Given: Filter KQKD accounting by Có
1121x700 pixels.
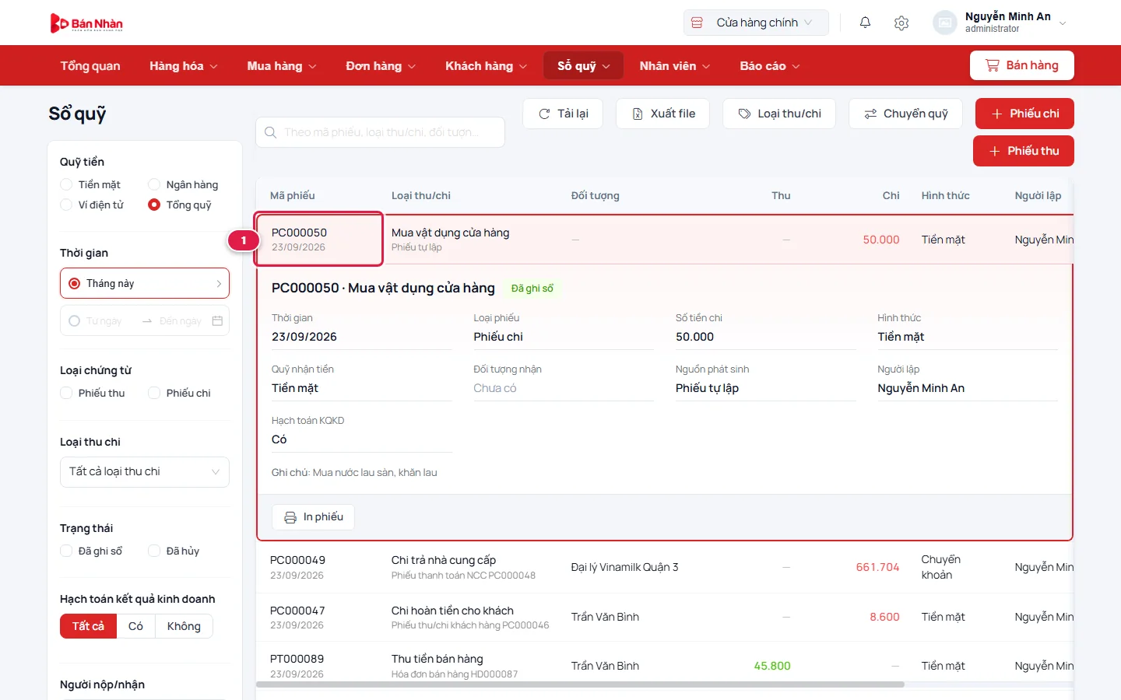Looking at the screenshot, I should click(135, 626).
